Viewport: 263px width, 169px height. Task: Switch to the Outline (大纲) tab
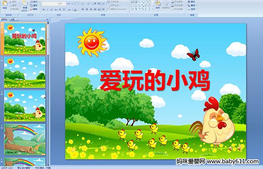[12, 19]
